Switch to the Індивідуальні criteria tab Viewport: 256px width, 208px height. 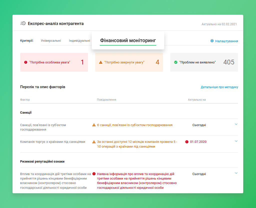pyautogui.click(x=79, y=41)
